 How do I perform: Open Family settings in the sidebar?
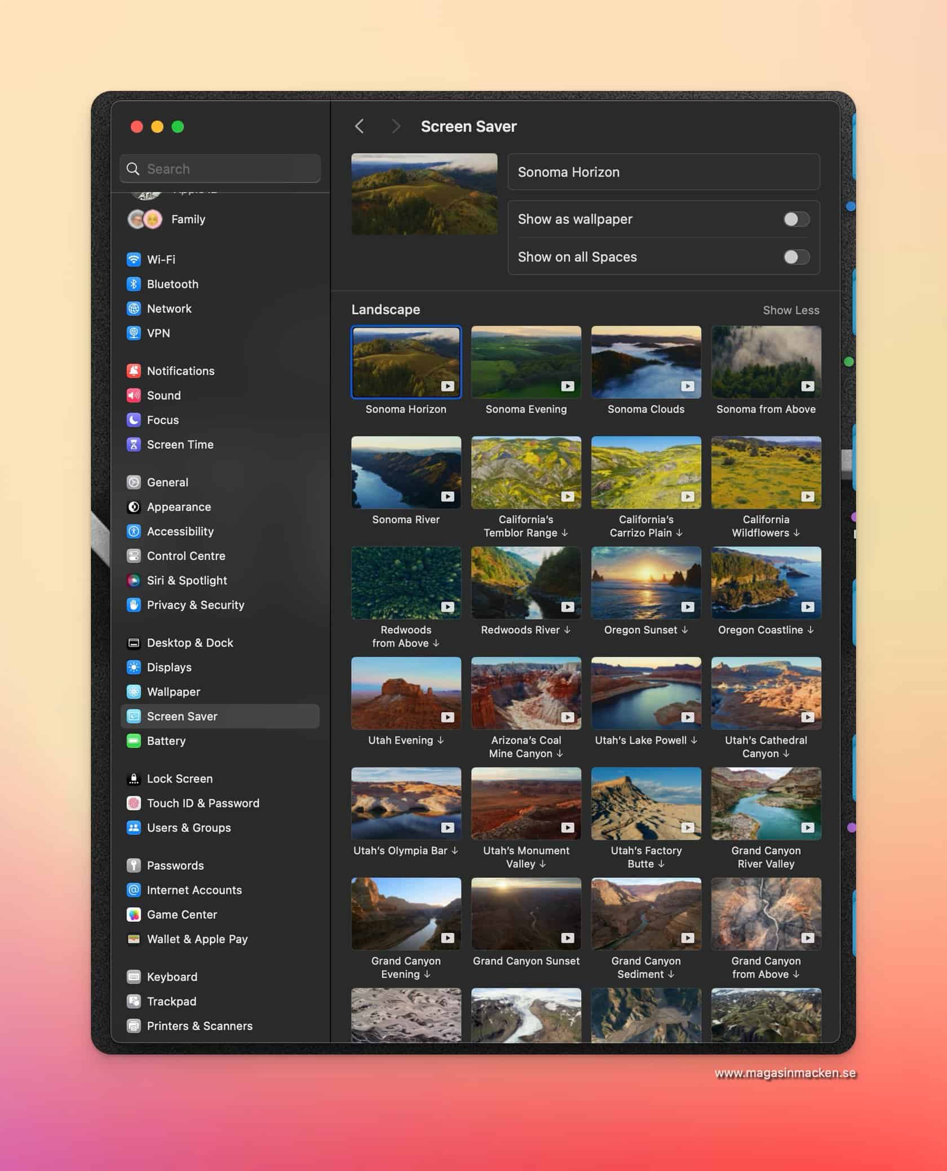click(188, 219)
